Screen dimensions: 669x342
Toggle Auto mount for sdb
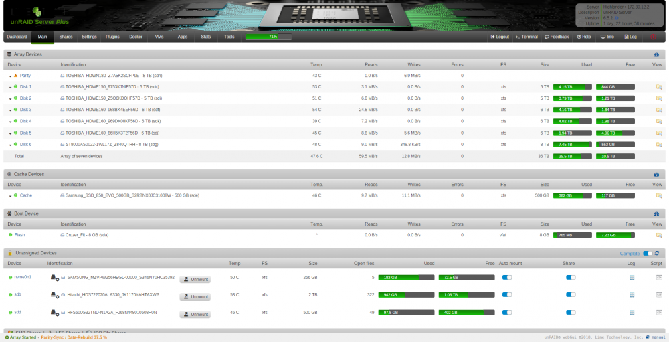pos(507,295)
